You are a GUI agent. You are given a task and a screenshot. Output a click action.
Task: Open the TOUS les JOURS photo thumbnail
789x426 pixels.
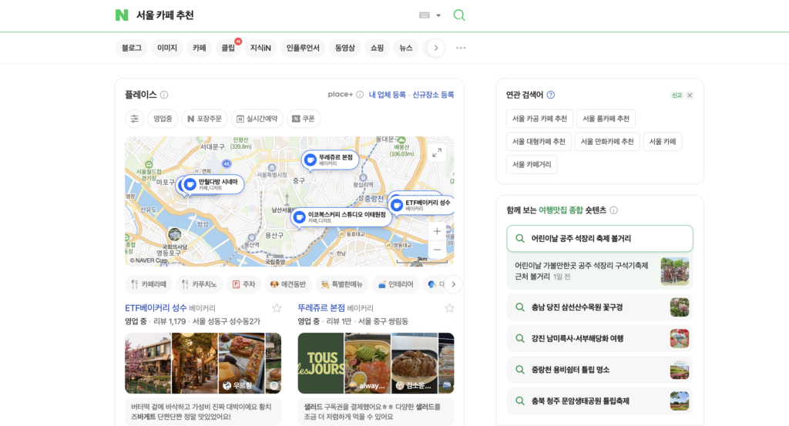pyautogui.click(x=321, y=364)
